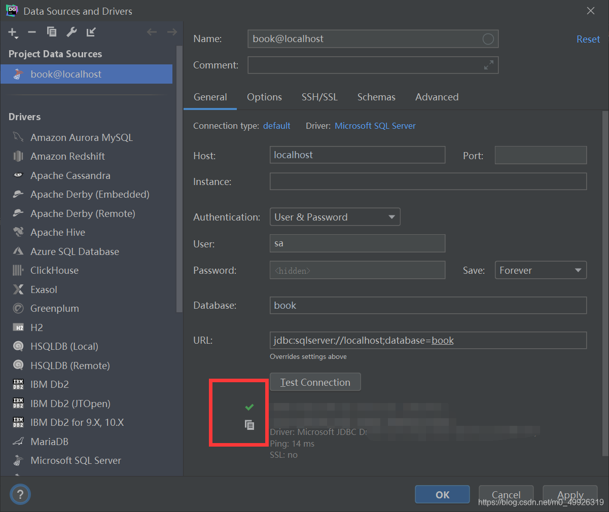The height and width of the screenshot is (512, 609).
Task: Open the Authentication dropdown
Action: tap(335, 217)
